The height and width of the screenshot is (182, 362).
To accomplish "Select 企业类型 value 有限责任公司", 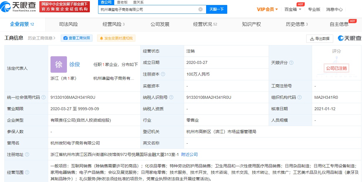I will (81, 120).
